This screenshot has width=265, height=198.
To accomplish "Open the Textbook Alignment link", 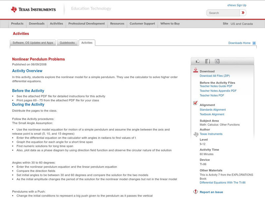I will point(212,114).
